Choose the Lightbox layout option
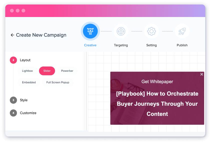Screen dimensions: 211x143 pos(28,71)
